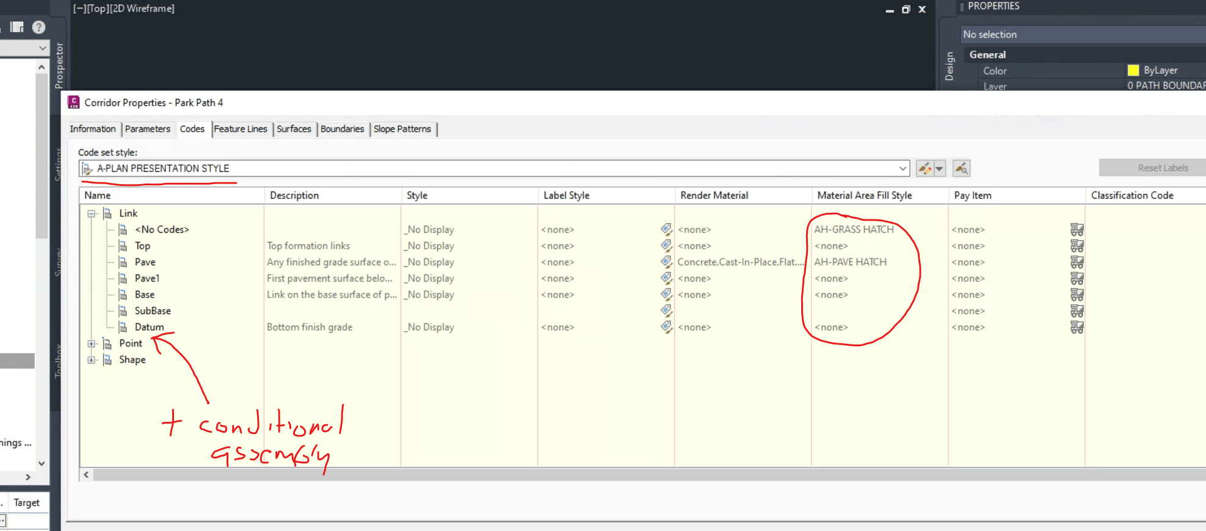Open label style picker for Datum row

[x=666, y=327]
